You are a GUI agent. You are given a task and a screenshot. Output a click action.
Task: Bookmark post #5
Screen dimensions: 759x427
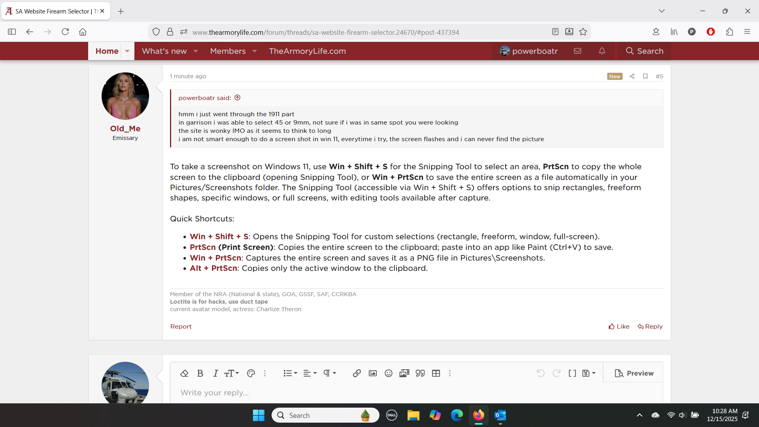(x=645, y=76)
